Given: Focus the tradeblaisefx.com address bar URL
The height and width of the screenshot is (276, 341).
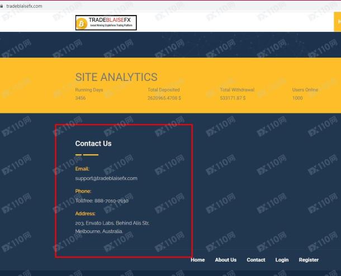Looking at the screenshot, I should click(24, 6).
